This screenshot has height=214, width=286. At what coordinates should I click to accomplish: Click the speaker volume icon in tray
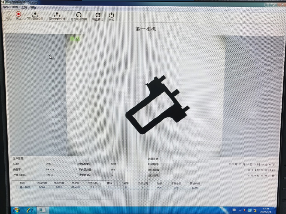click(x=244, y=210)
